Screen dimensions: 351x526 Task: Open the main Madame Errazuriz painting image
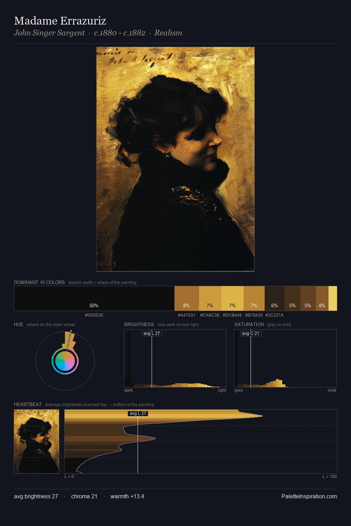tap(175, 159)
